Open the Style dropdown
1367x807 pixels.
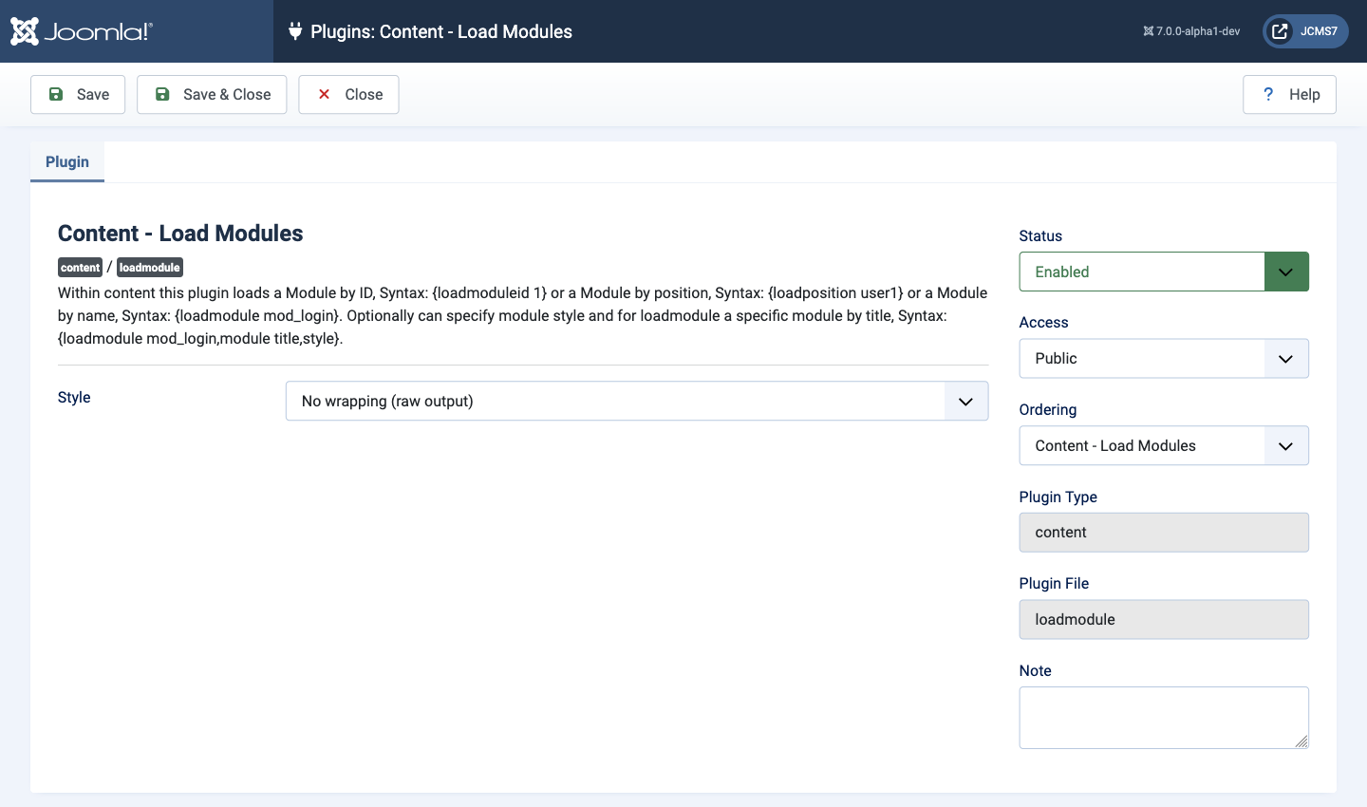tap(637, 401)
